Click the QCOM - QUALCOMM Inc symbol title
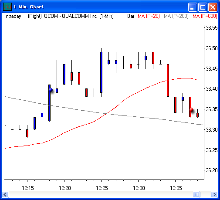The width and height of the screenshot is (220, 200). click(71, 16)
